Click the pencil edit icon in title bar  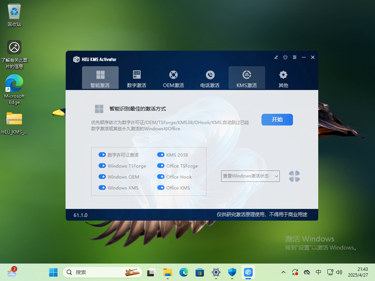pyautogui.click(x=276, y=57)
